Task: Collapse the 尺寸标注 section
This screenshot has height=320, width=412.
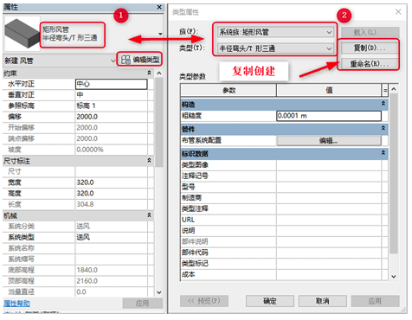Action: coord(149,160)
